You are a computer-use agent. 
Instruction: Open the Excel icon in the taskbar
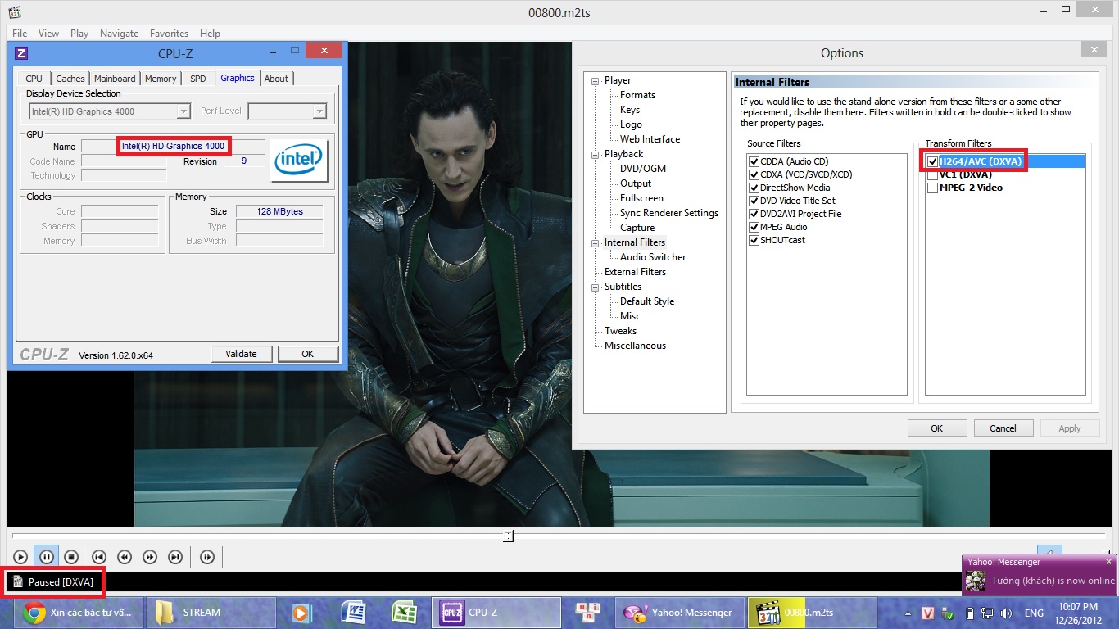point(404,613)
